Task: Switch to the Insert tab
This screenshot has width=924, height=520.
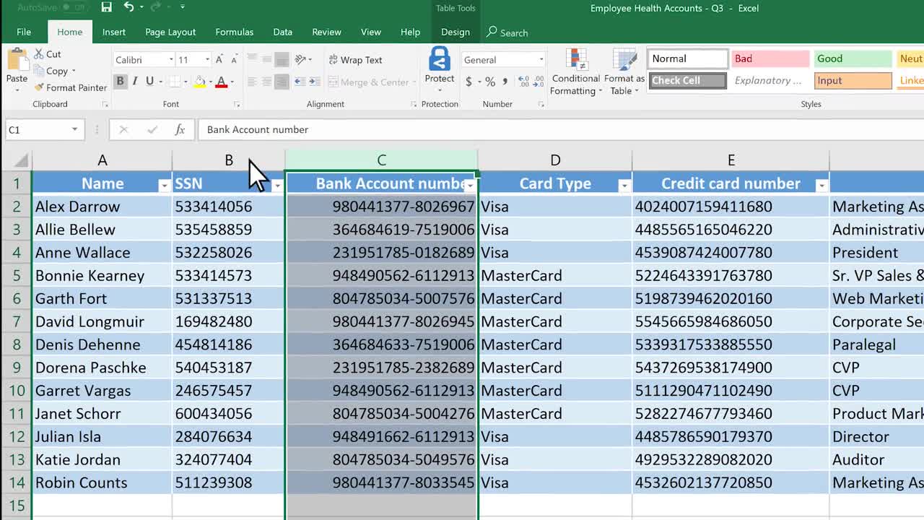Action: [114, 32]
